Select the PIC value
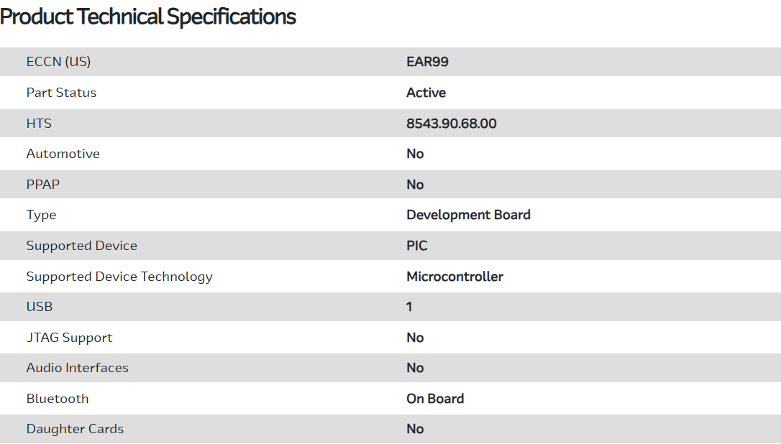 tap(416, 246)
